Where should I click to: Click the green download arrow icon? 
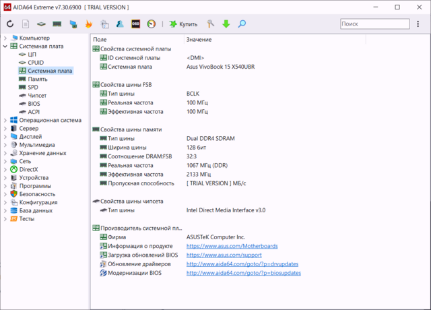point(226,24)
